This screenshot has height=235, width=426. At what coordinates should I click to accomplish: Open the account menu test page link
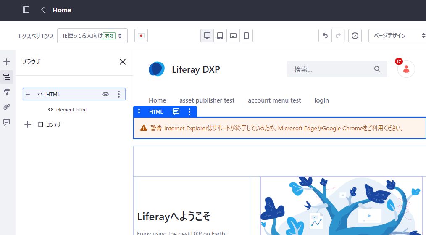(x=274, y=100)
